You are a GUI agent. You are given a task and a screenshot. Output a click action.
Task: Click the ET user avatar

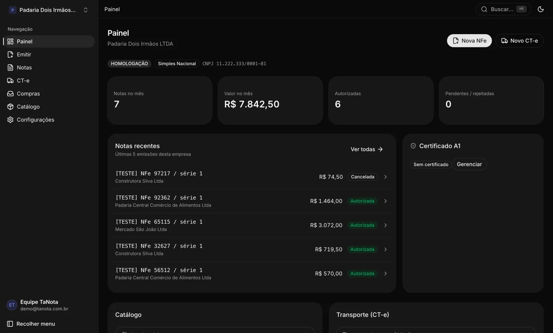[x=12, y=305]
